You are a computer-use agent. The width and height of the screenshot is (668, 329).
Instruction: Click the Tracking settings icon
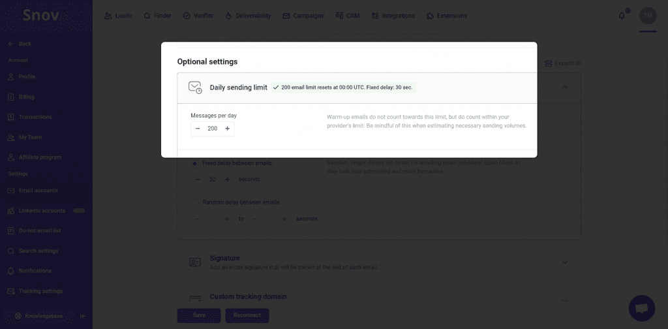click(x=11, y=291)
